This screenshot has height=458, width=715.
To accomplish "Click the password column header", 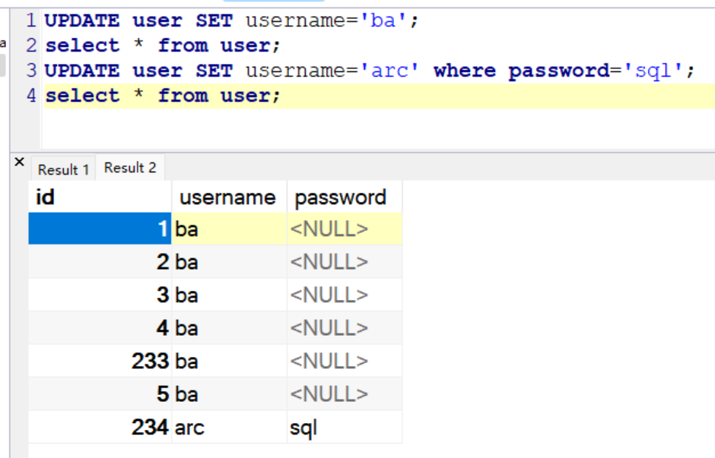I will tap(345, 197).
